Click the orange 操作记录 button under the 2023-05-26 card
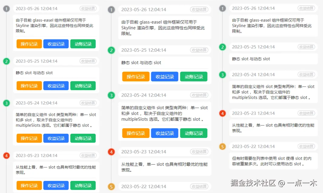Viewport: 323px width, 193px height. [x=29, y=44]
